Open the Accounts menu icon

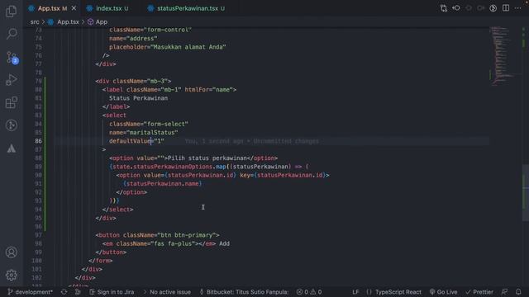click(12, 252)
